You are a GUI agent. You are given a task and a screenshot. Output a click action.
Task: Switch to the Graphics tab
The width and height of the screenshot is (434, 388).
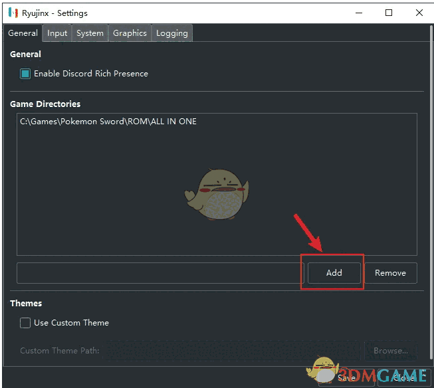(130, 33)
